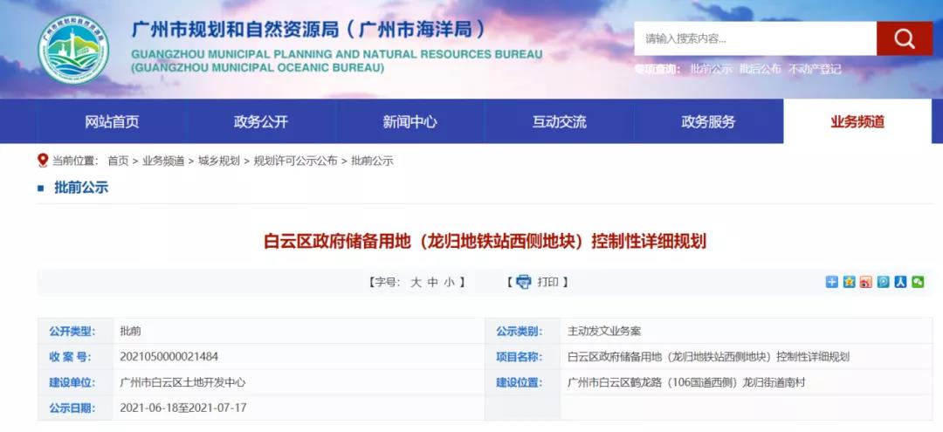Click into the search input field
The width and height of the screenshot is (943, 432).
click(x=755, y=38)
